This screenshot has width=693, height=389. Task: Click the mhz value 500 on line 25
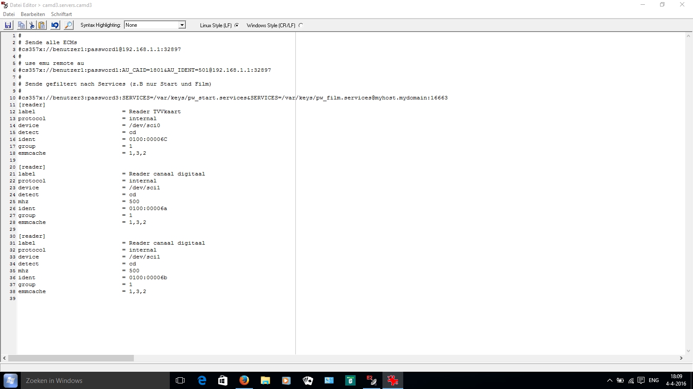tap(134, 201)
